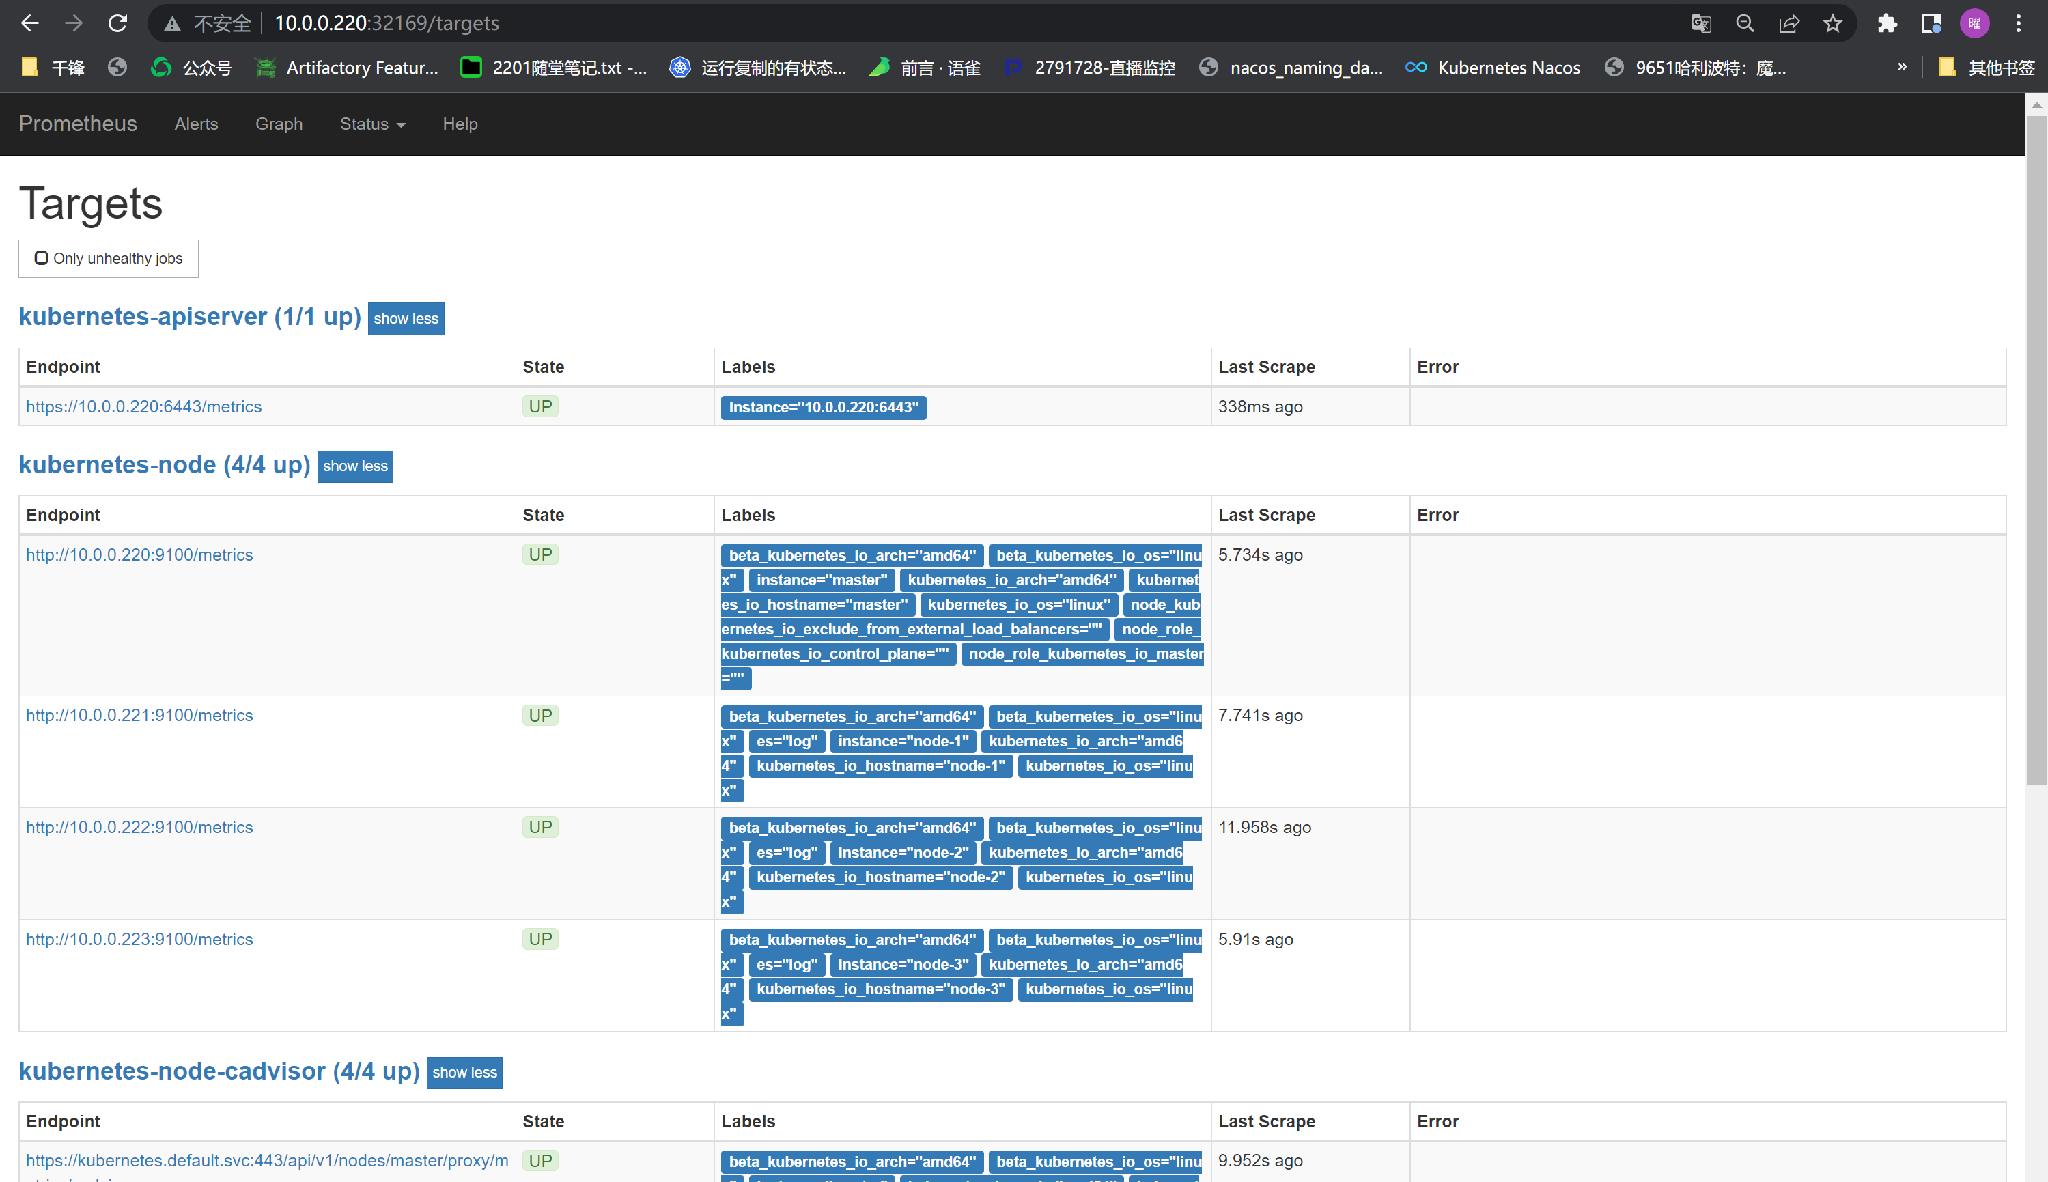Collapse kubernetes-apiserver with show less
Viewport: 2048px width, 1182px height.
(x=406, y=318)
